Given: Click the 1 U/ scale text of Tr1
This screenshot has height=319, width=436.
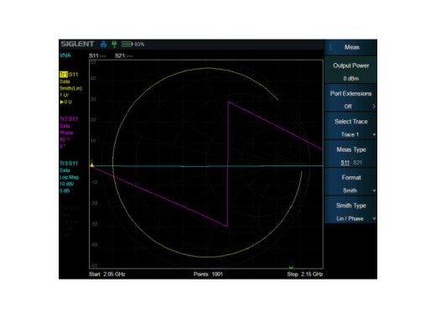Looking at the screenshot, I should point(64,95).
